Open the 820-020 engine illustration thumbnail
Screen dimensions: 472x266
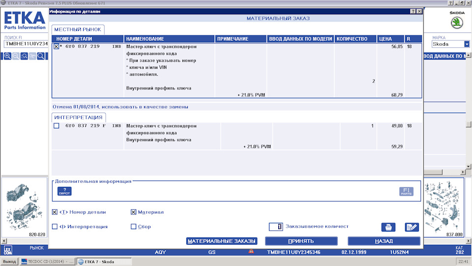(x=25, y=207)
